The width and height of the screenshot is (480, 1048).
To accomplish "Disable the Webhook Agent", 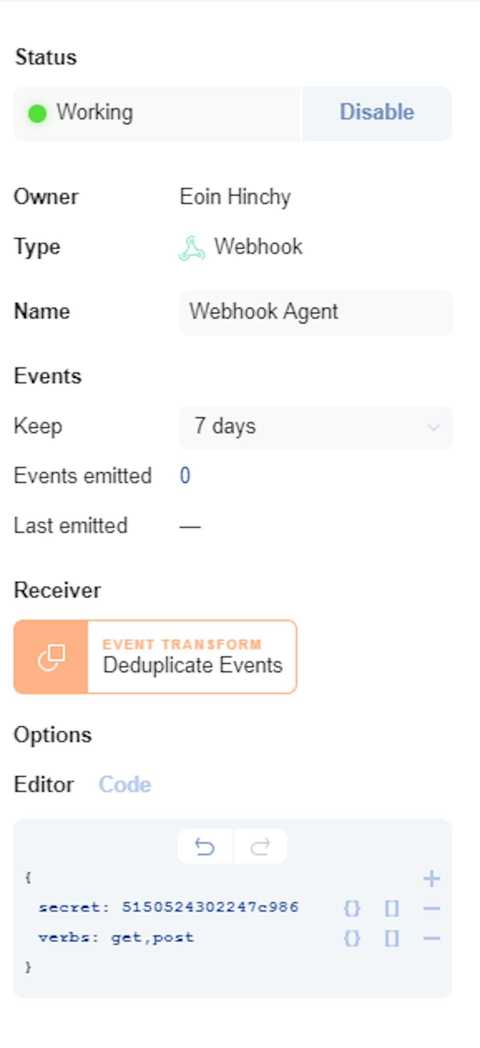I will click(377, 113).
